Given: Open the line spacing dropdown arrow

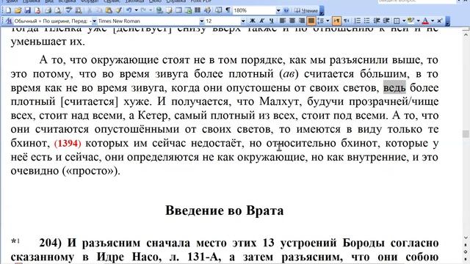Looking at the screenshot, I should 328,21.
